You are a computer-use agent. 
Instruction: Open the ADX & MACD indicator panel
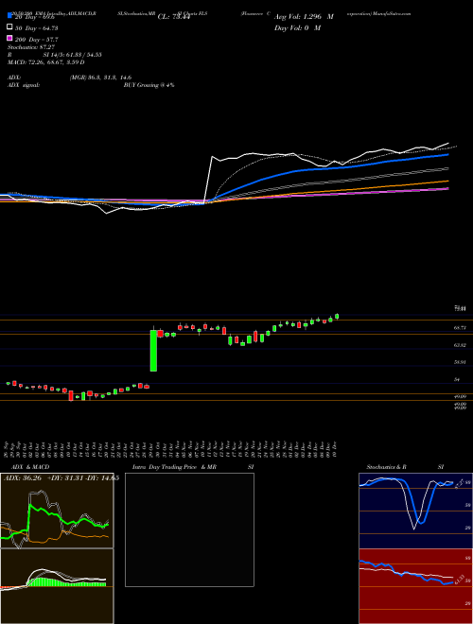coord(57,548)
